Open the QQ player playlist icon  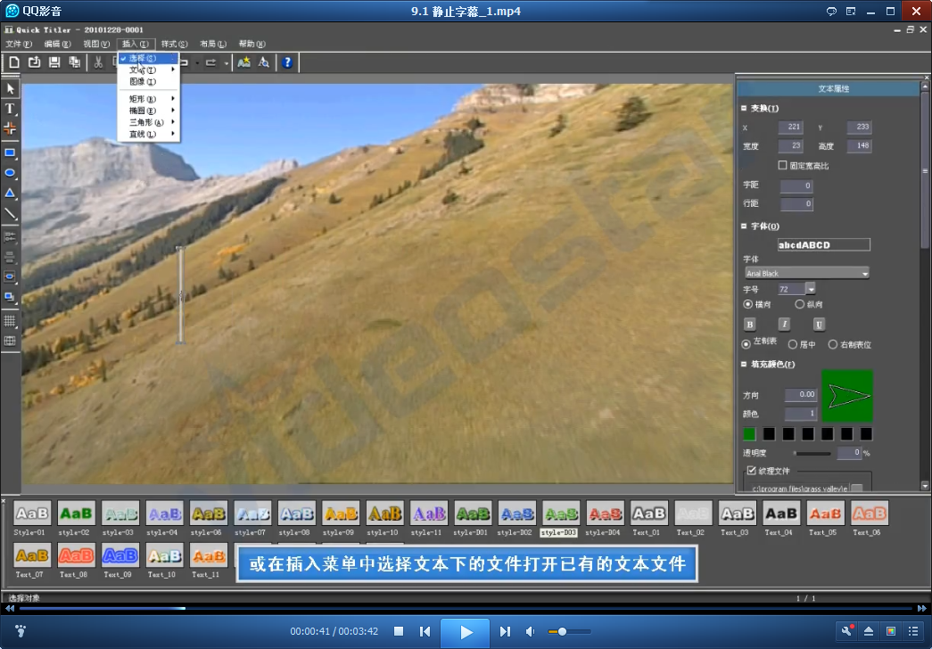point(913,631)
